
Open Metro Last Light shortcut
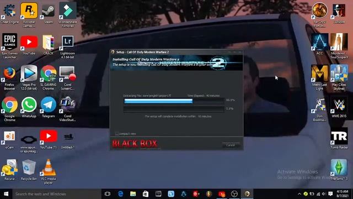(319, 78)
